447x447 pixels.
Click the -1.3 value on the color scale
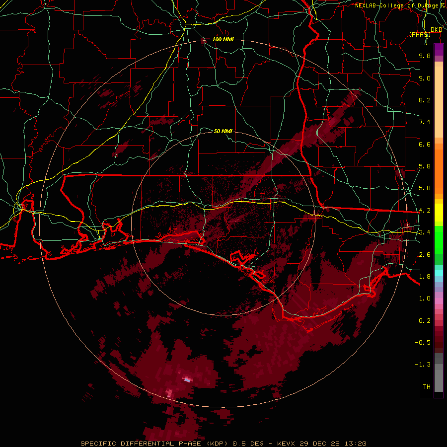click(423, 365)
